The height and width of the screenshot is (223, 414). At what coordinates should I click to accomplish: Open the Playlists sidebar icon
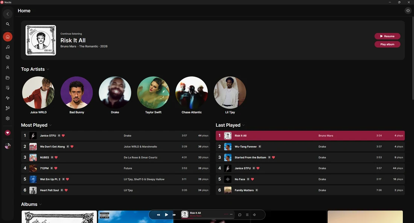click(8, 88)
